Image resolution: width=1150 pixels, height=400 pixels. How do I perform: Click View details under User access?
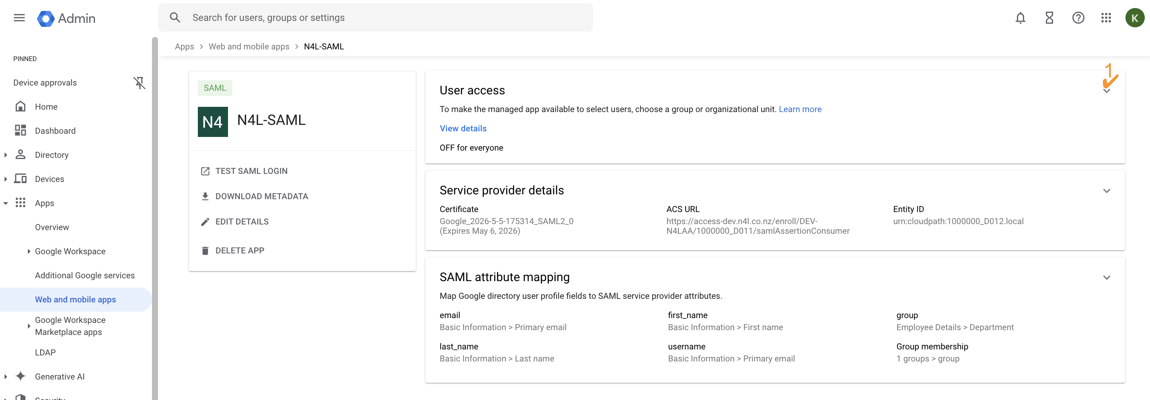click(463, 129)
